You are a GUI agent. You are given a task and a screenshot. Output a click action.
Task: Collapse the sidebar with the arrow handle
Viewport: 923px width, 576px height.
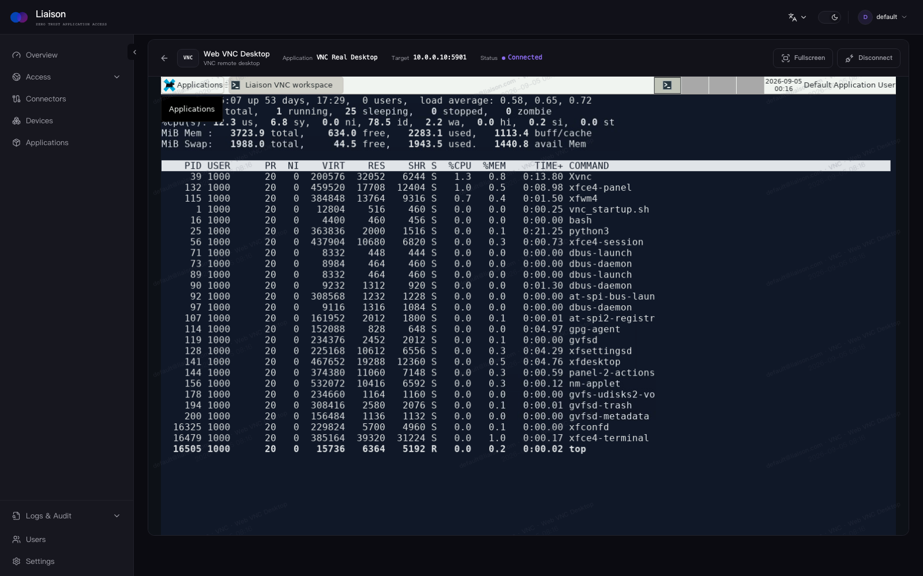(134, 52)
